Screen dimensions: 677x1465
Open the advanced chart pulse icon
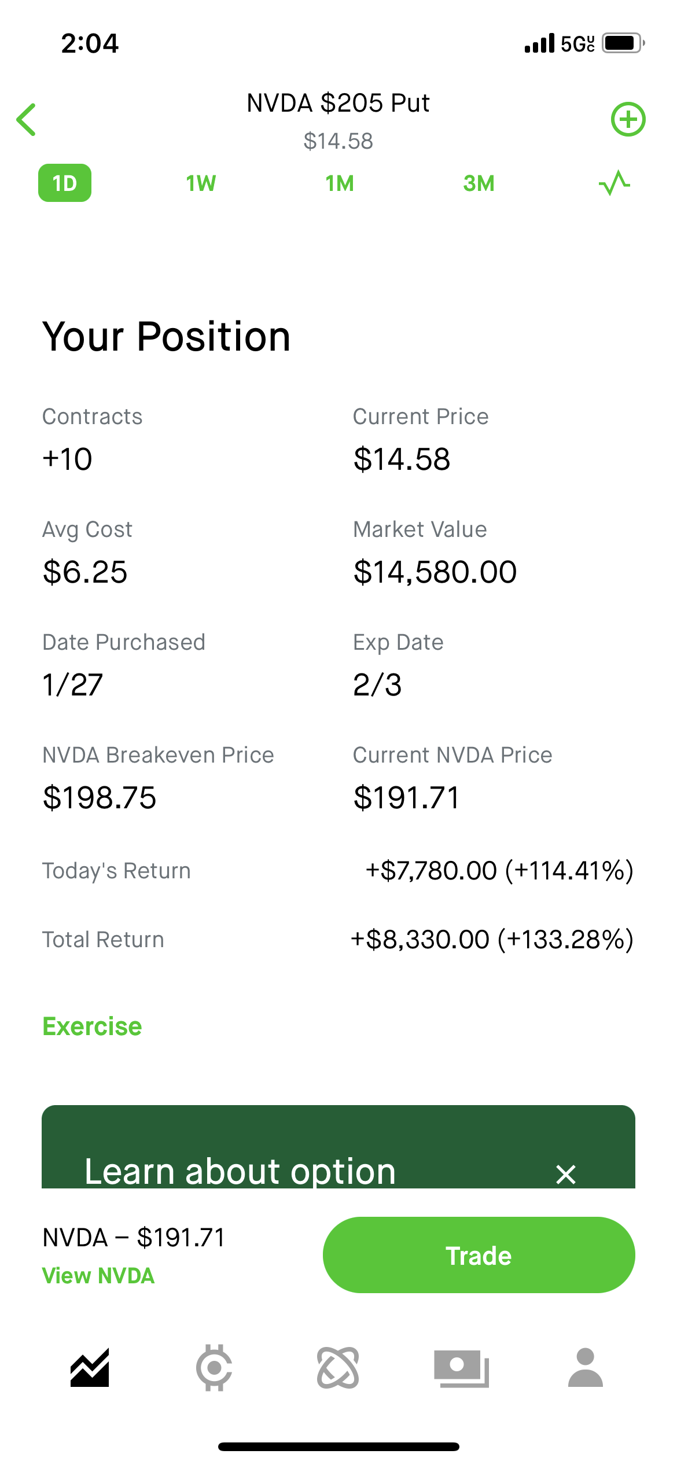tap(614, 183)
